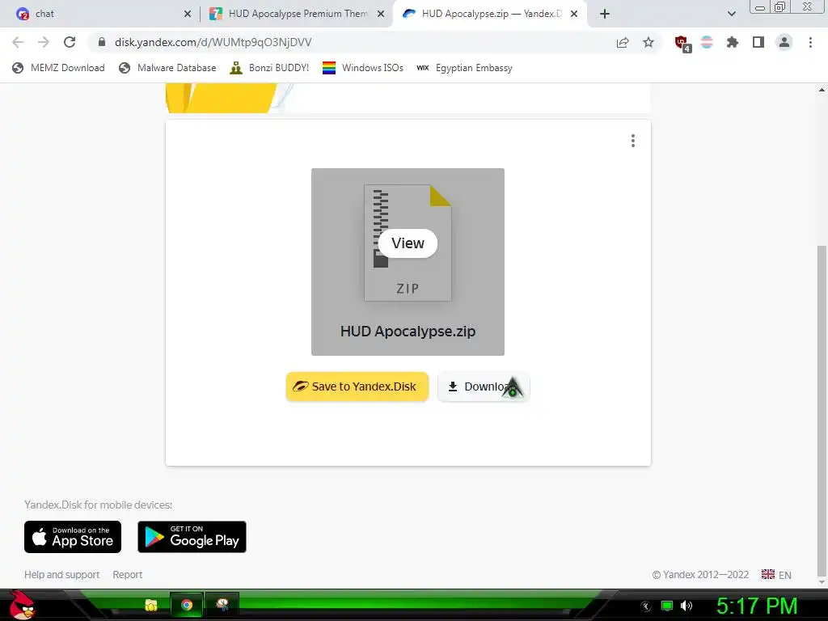
Task: Open Bonzi BUDDY! bookmark
Action: (269, 68)
